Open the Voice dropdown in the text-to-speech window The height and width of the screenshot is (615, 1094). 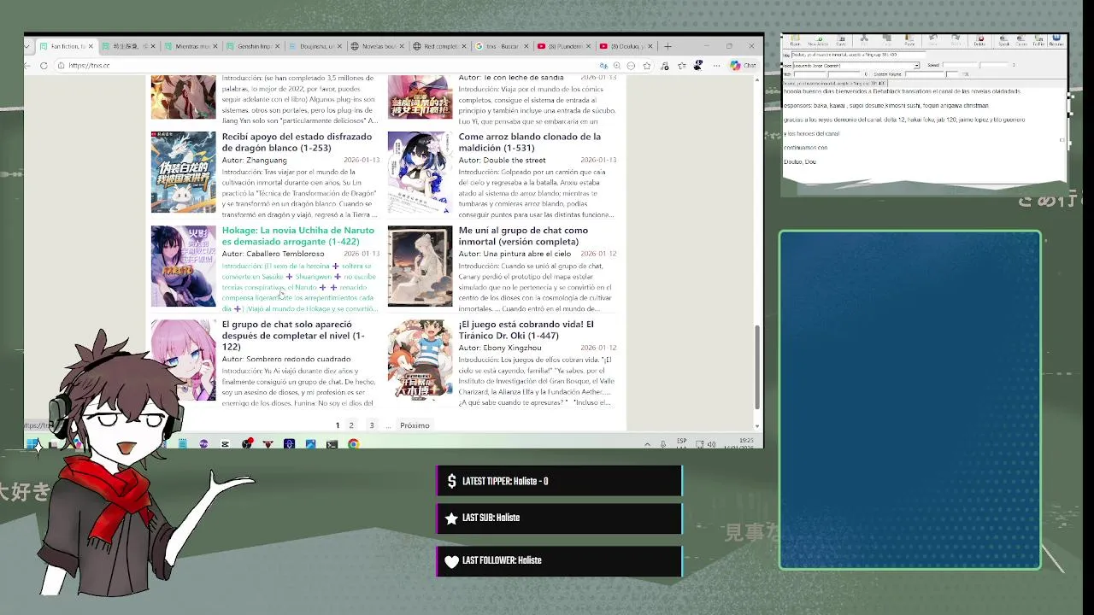click(x=916, y=66)
